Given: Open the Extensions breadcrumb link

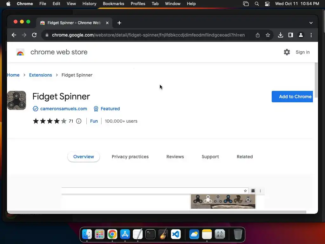Looking at the screenshot, I should [40, 75].
